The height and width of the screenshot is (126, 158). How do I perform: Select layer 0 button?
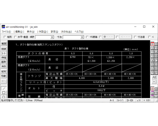pos(152,44)
